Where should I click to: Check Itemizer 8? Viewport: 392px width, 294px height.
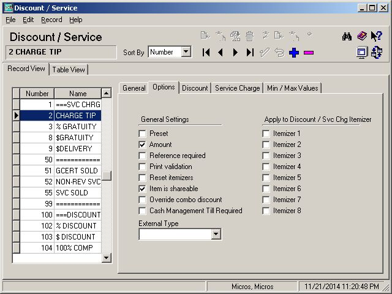click(x=266, y=211)
